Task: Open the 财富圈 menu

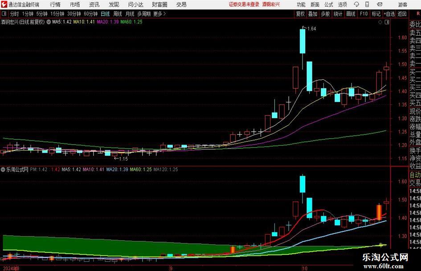Action: (159, 4)
